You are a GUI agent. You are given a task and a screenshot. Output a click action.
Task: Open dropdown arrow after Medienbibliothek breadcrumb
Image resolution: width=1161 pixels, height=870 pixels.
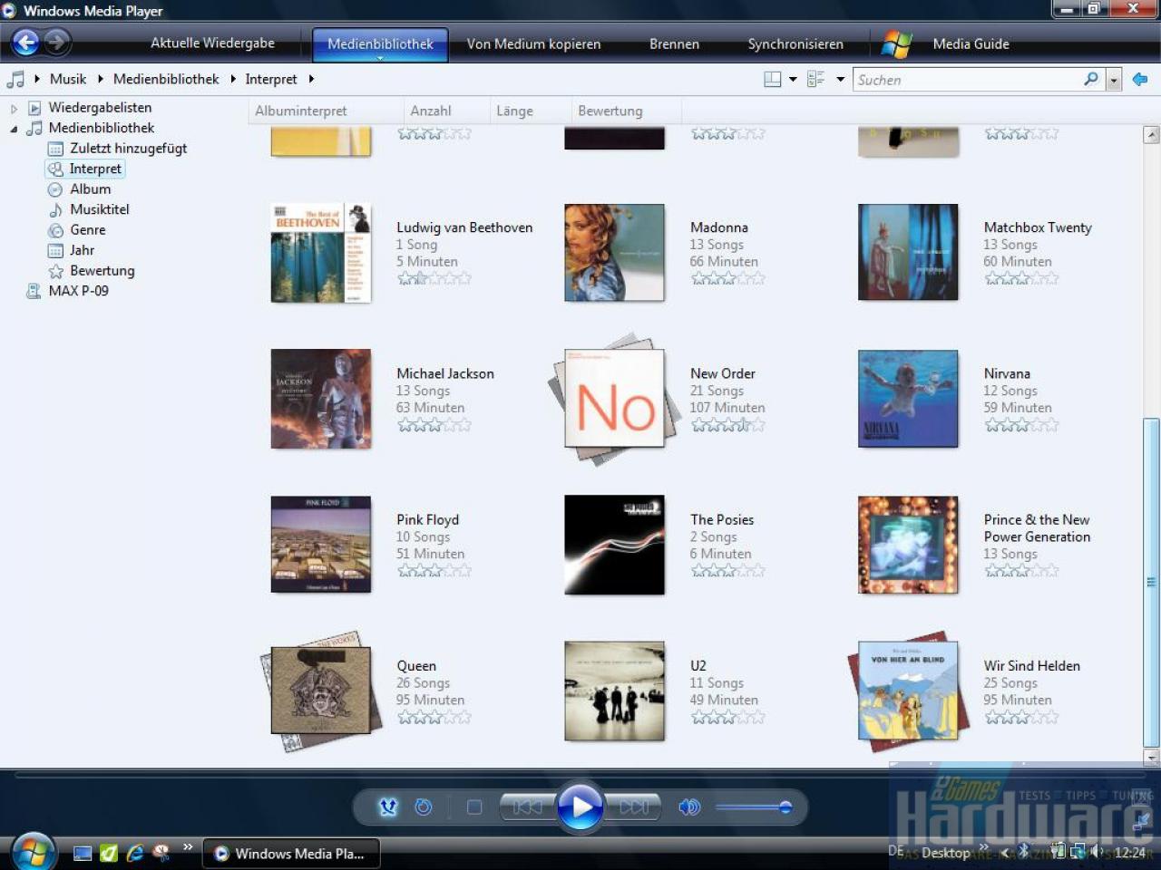232,79
